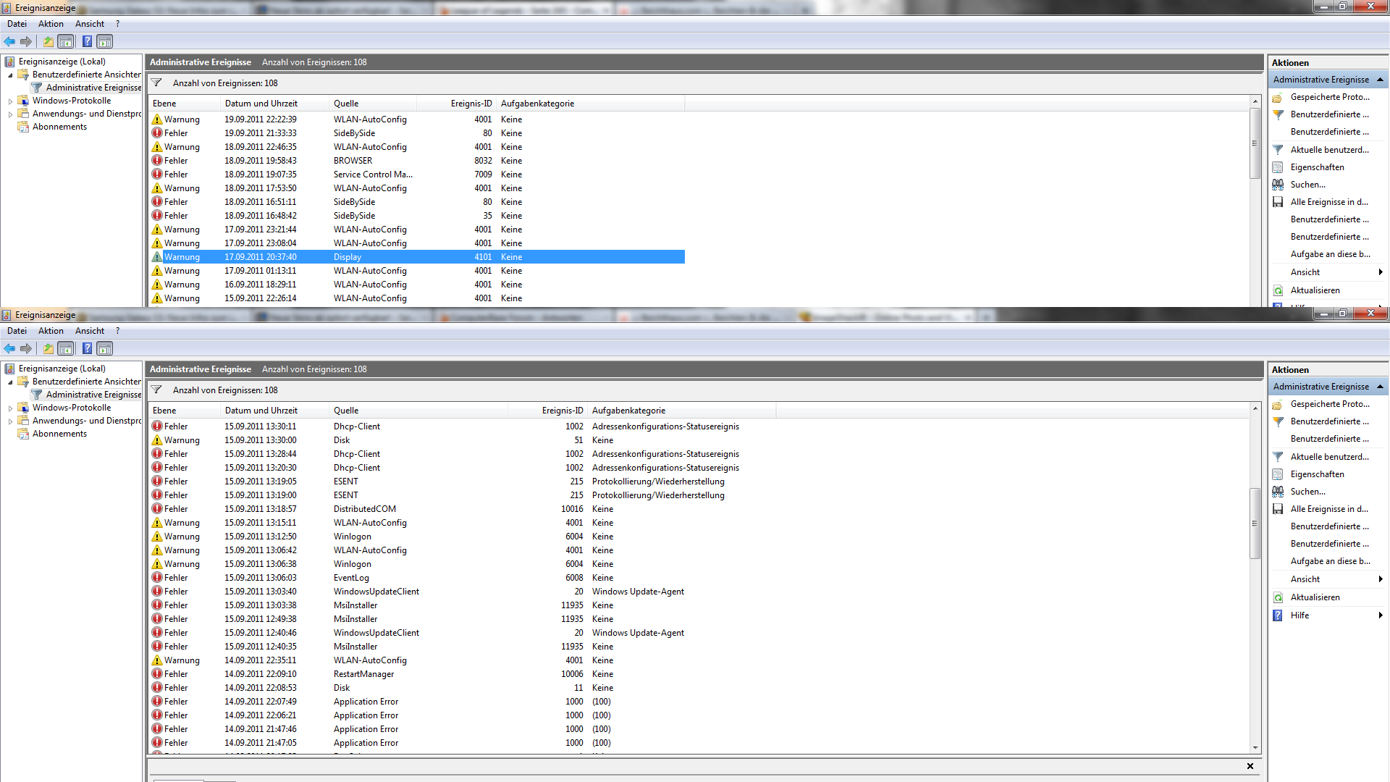Click the filter funnel icon above the lower event list

tap(156, 390)
